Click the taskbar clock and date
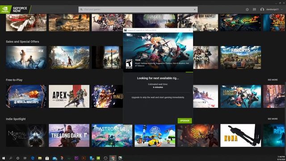 [x=281, y=158]
